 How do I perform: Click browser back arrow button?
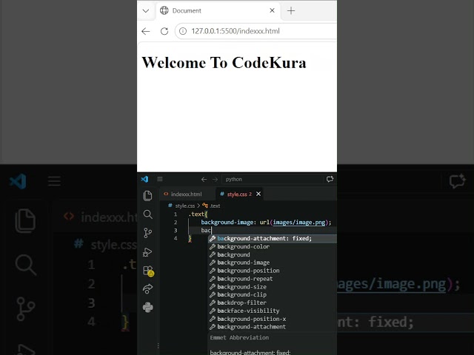(x=146, y=31)
